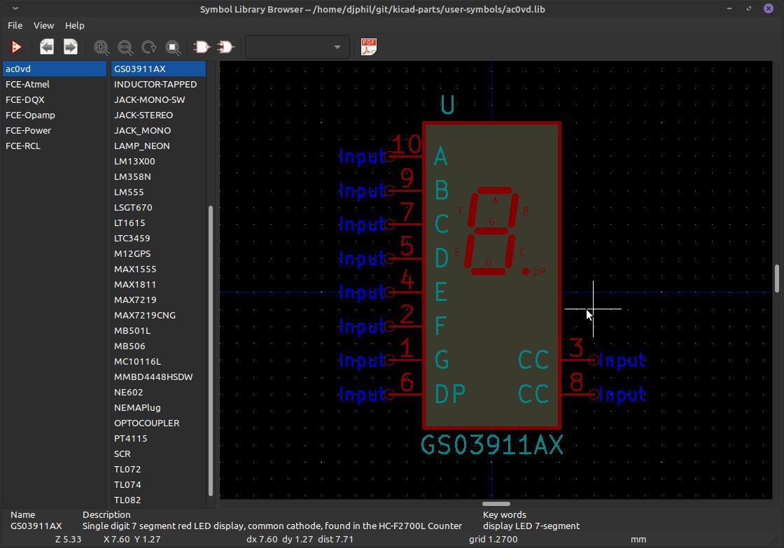784x548 pixels.
Task: Click the canvas horizontal scrollbar handle
Action: pyautogui.click(x=496, y=504)
